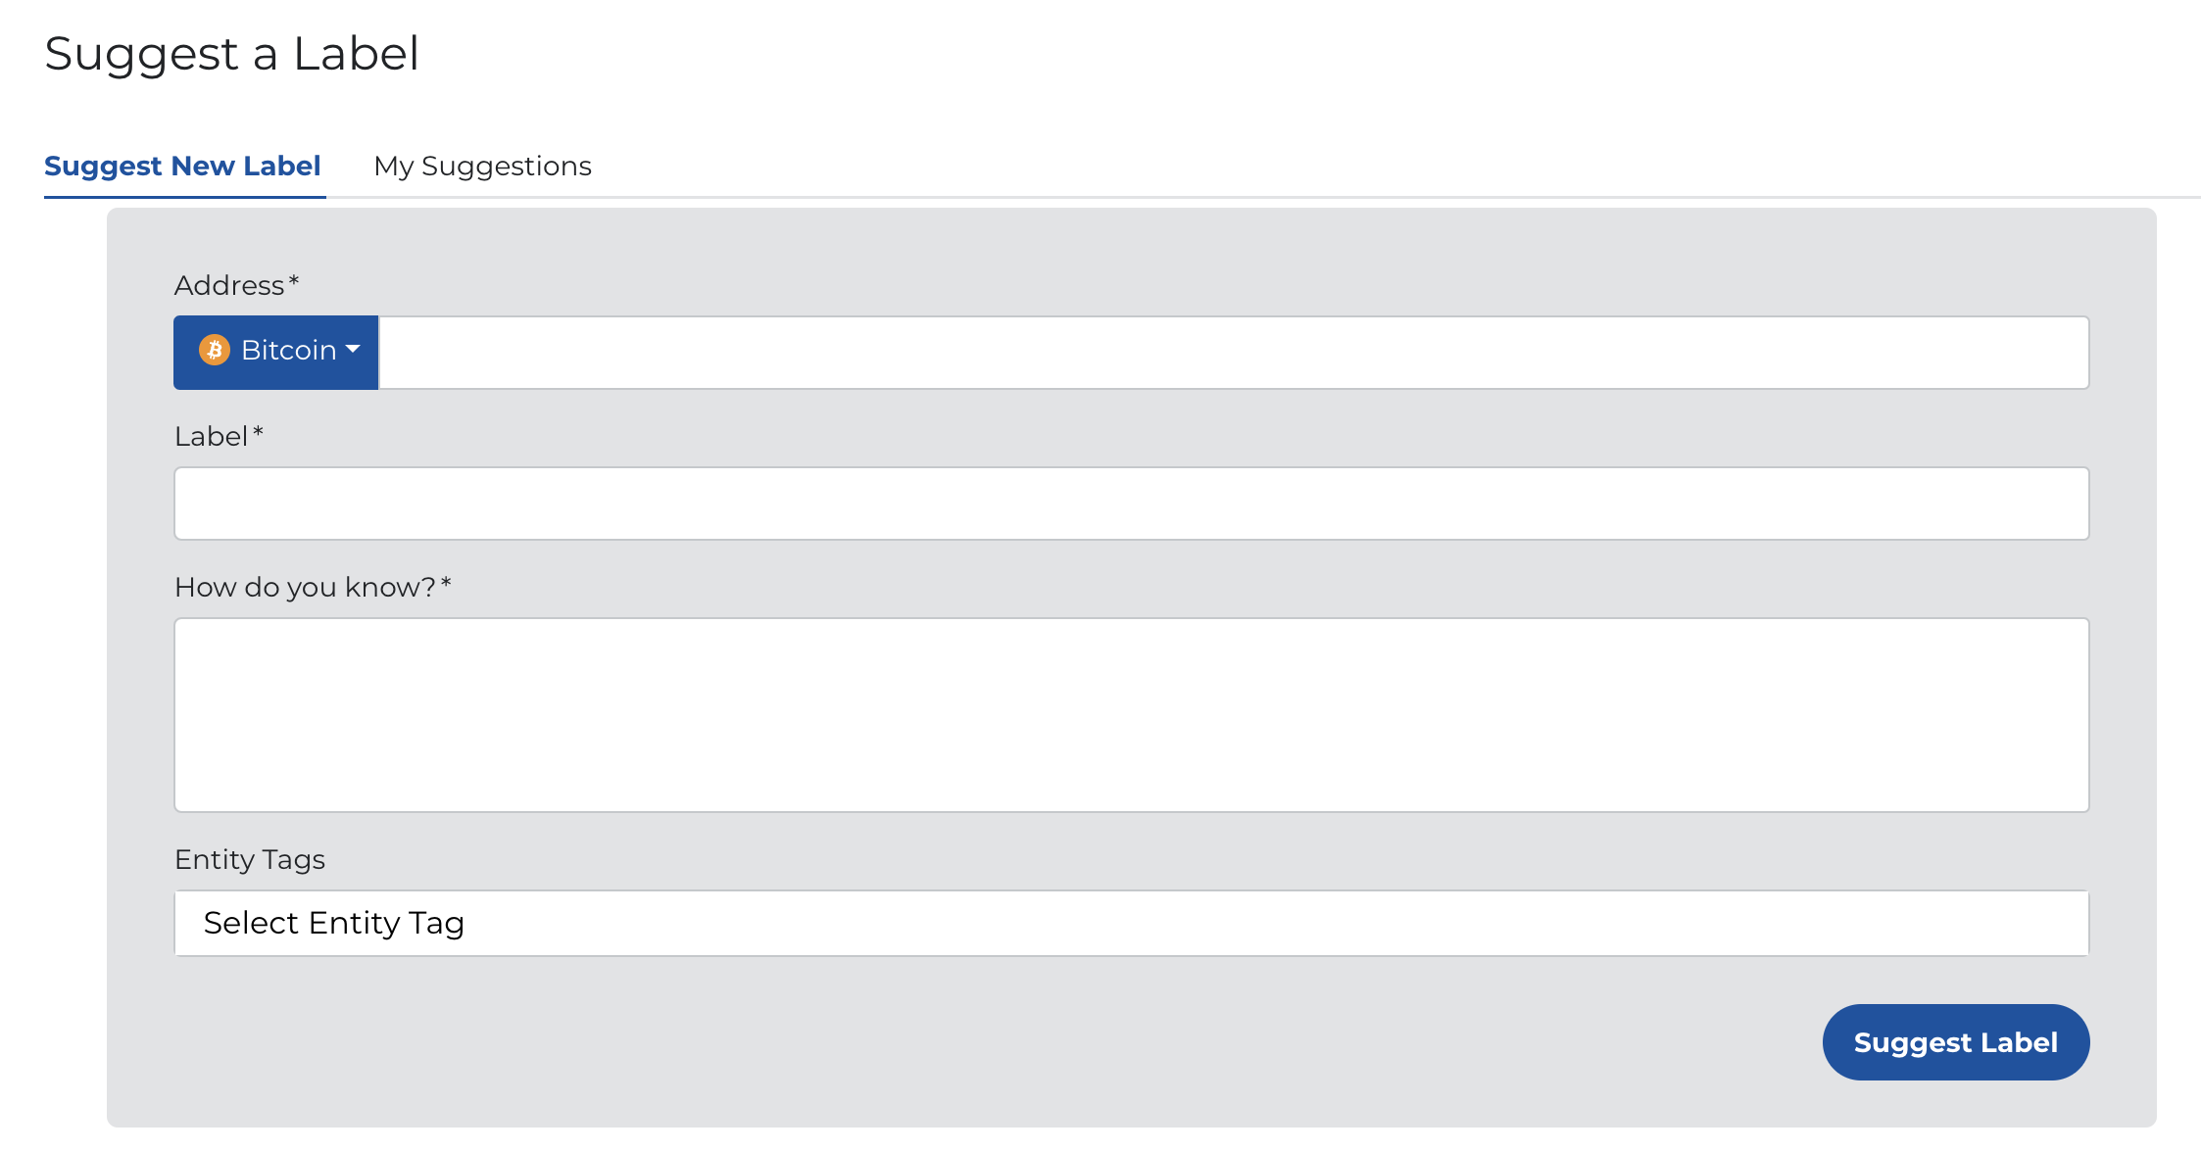This screenshot has width=2201, height=1152.
Task: Switch to the My Suggestions tab
Action: pyautogui.click(x=482, y=166)
